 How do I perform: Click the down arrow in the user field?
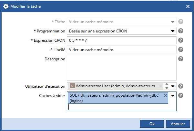pos(167,88)
